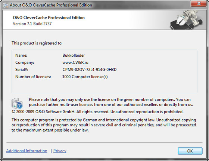The width and height of the screenshot is (209, 161).
Task: Click the Number of licenses label
Action: click(x=33, y=77)
